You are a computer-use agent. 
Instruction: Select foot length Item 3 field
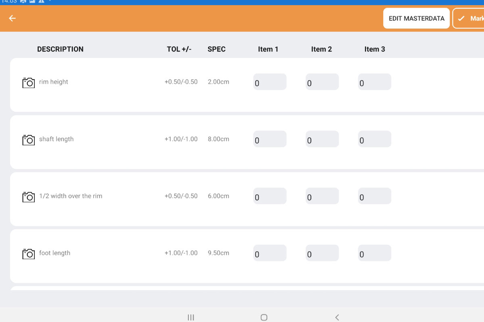[375, 253]
